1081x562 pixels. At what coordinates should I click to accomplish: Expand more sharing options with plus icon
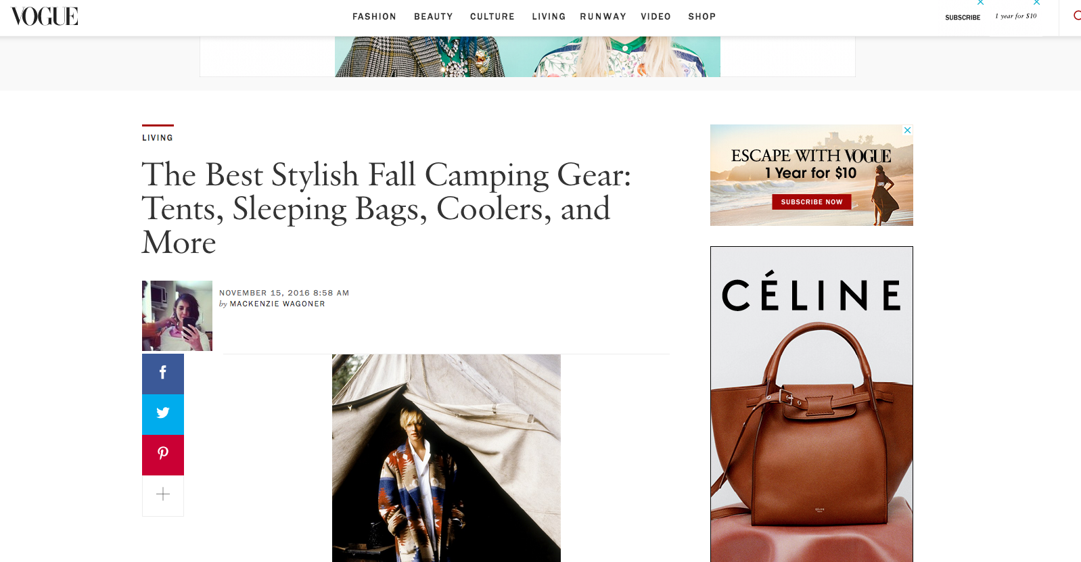pos(163,495)
